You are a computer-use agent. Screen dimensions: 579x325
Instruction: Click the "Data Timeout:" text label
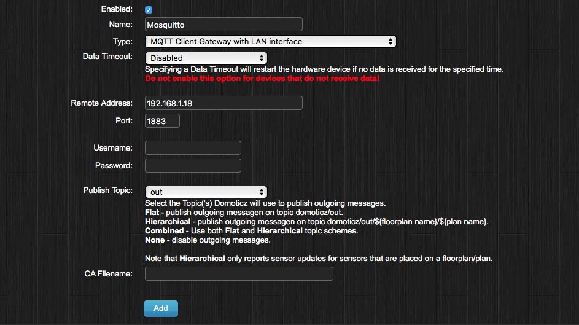107,56
